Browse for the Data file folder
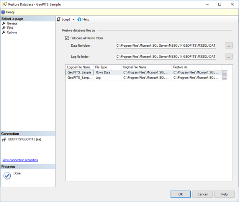The width and height of the screenshot is (239, 202). point(229,46)
